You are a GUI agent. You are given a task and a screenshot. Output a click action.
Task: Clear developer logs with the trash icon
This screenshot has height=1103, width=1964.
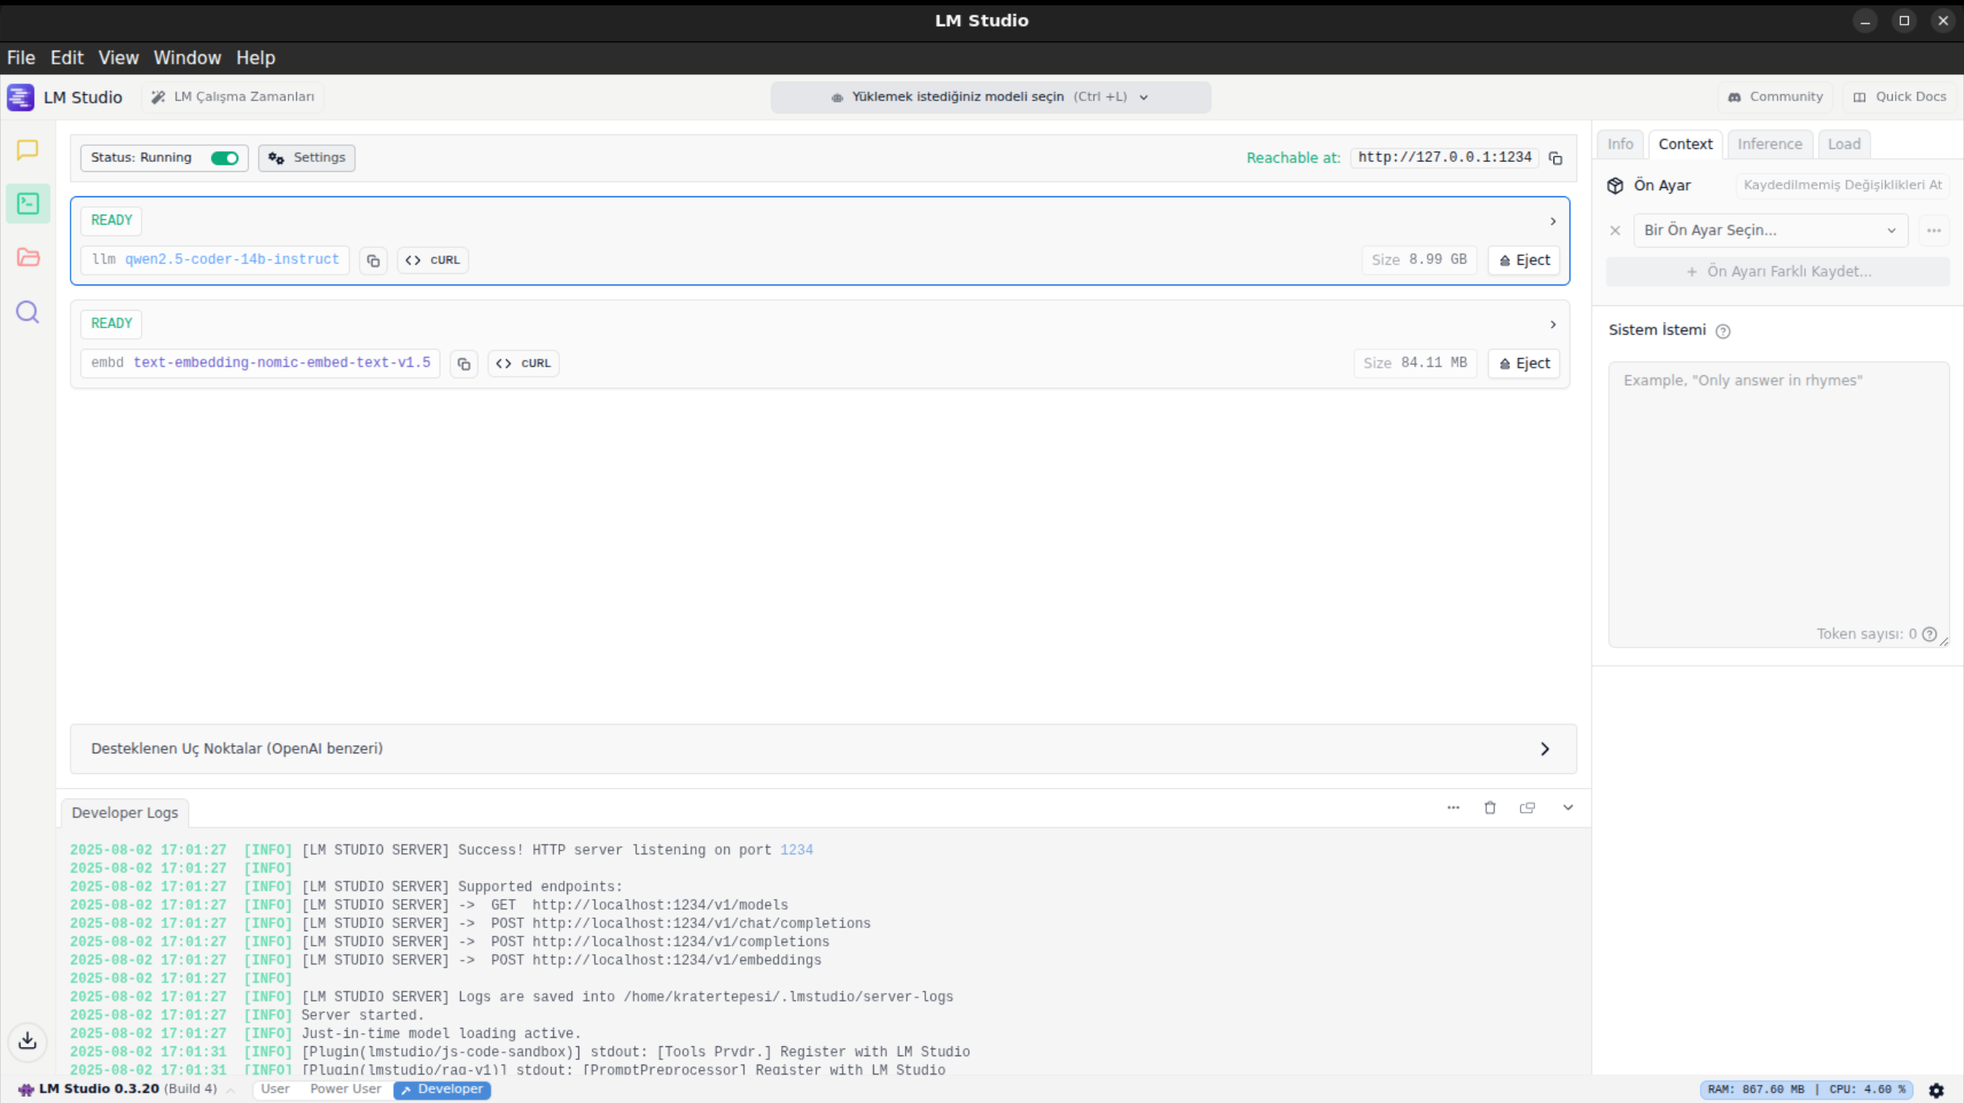tap(1490, 808)
